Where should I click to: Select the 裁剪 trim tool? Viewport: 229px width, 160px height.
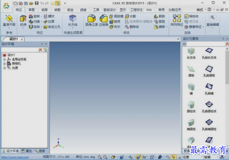point(159,21)
